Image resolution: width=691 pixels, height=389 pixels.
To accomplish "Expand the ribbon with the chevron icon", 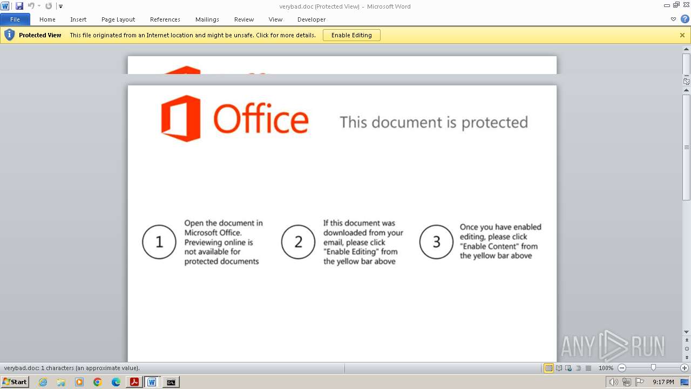I will pyautogui.click(x=673, y=19).
